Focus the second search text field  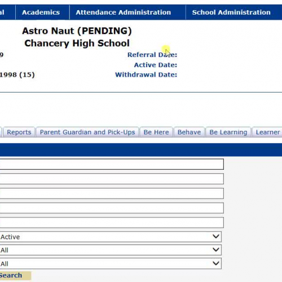coord(112,179)
